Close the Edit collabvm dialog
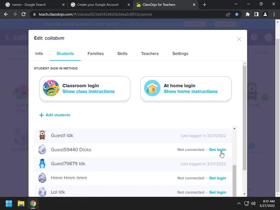 click(x=239, y=39)
